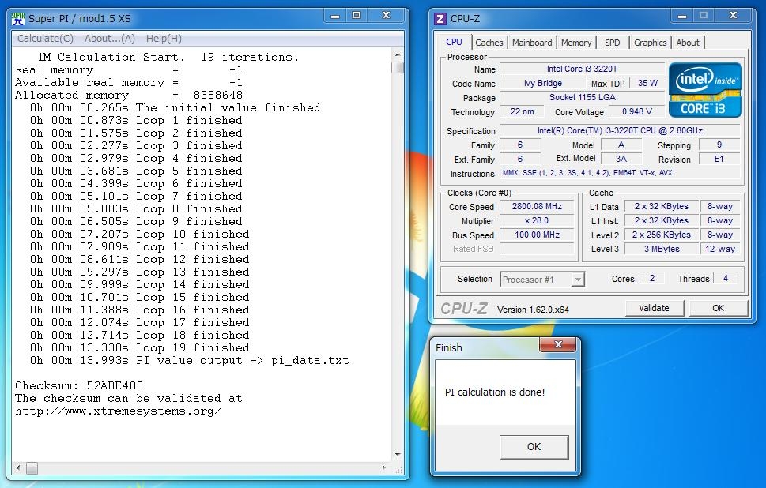Open the Help(H) menu in Super PI
This screenshot has height=488, width=766.
(x=164, y=38)
